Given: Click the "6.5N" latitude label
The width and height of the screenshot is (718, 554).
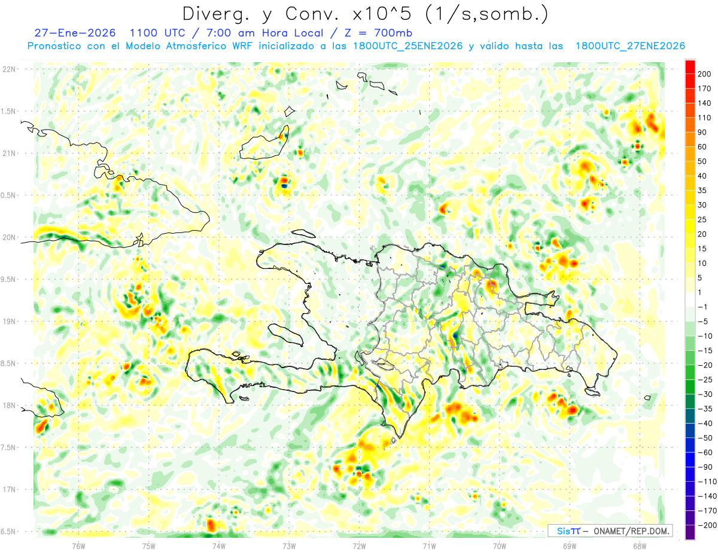Looking at the screenshot, I should [9, 532].
